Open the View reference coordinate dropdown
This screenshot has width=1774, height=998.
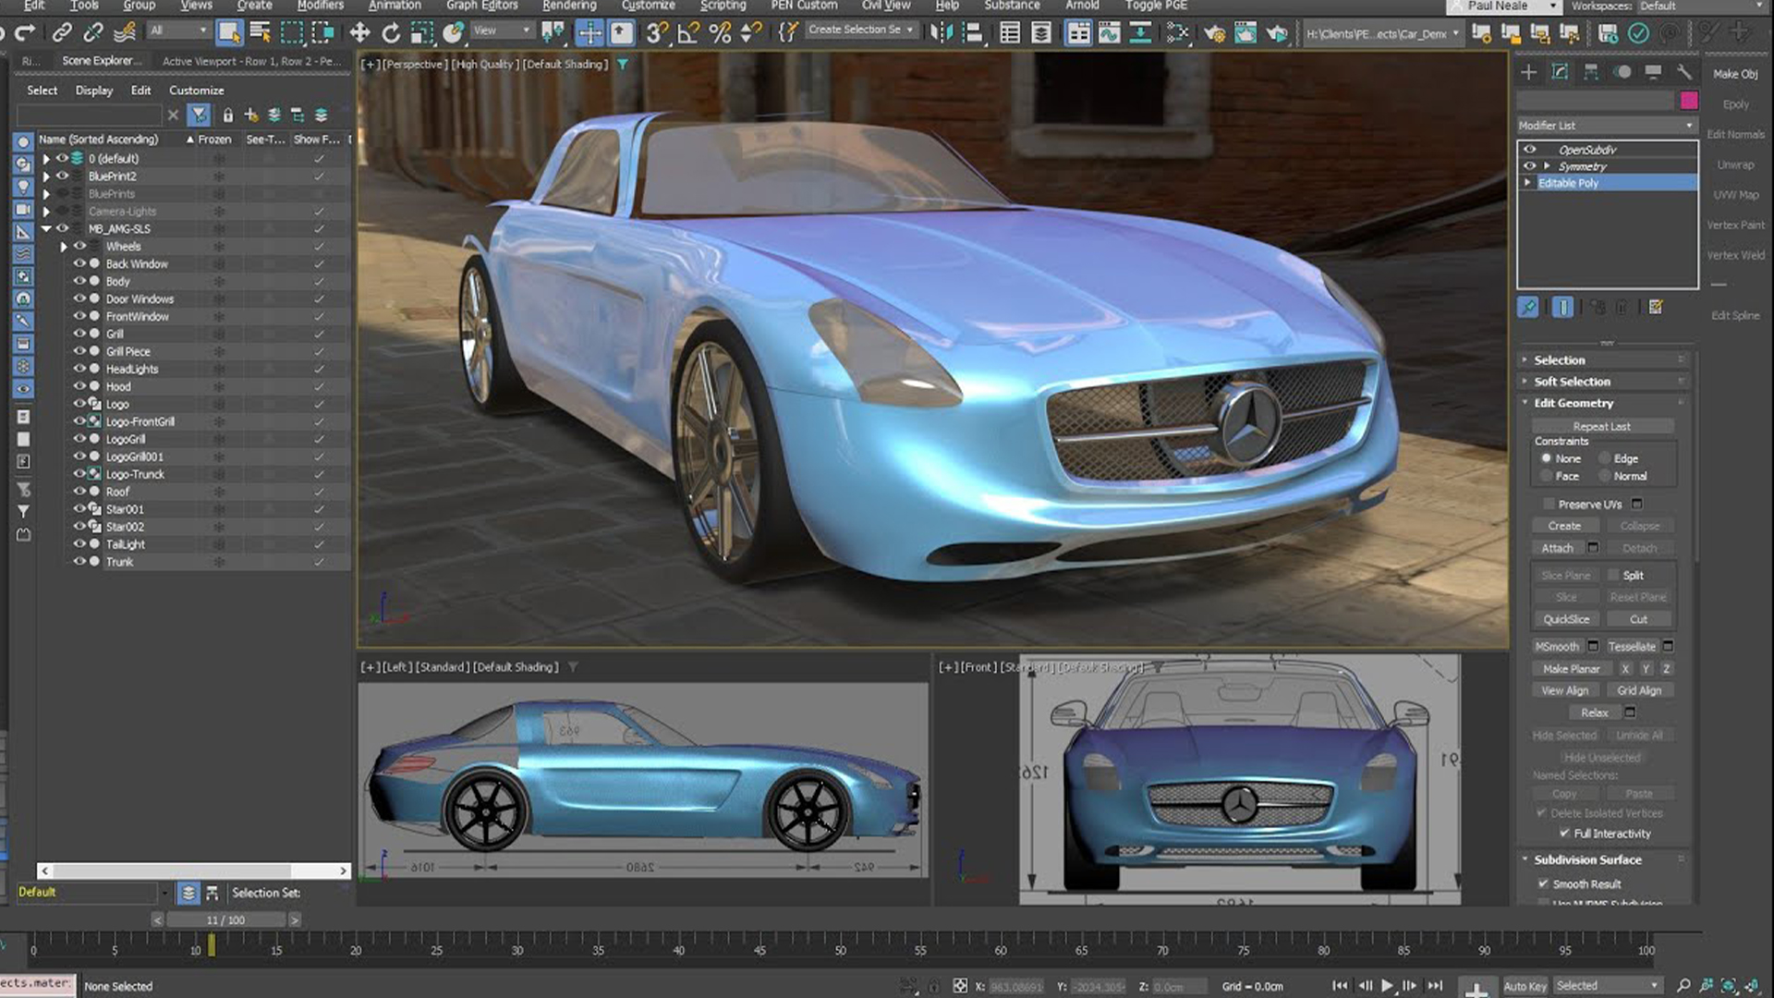click(502, 30)
